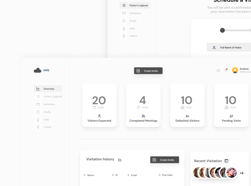Click the Full Name of Visitor input field
This screenshot has width=251, height=186.
point(231,47)
